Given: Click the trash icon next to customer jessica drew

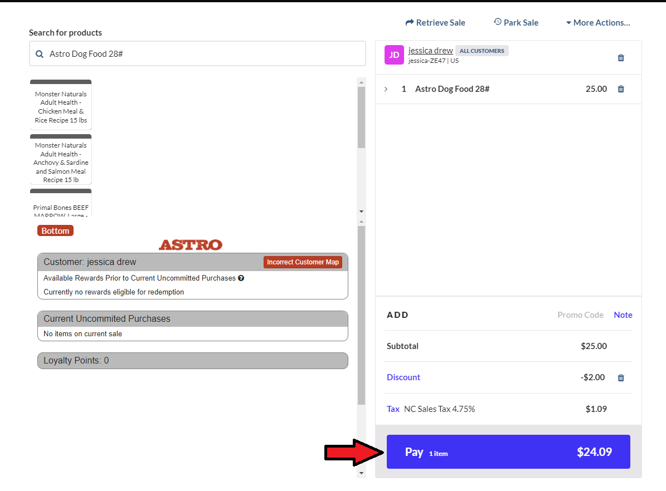Looking at the screenshot, I should (x=621, y=57).
